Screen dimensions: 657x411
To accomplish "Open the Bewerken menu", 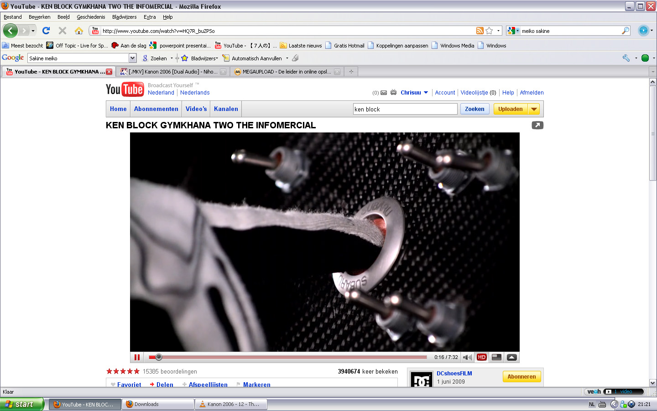I will click(x=40, y=17).
